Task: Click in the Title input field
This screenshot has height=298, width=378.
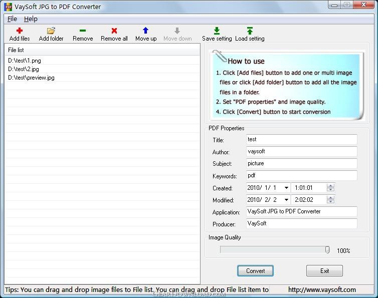Action: (302, 140)
